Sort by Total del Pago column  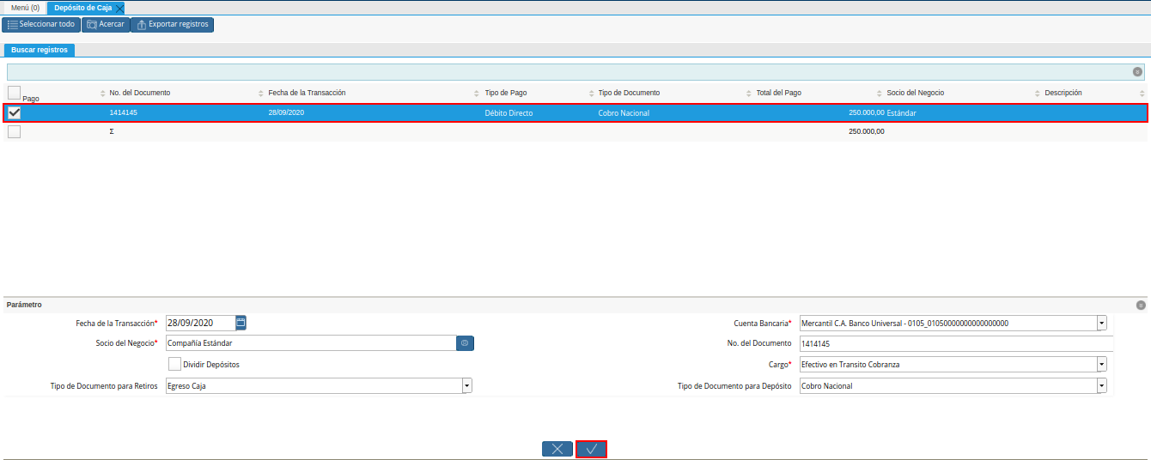778,93
